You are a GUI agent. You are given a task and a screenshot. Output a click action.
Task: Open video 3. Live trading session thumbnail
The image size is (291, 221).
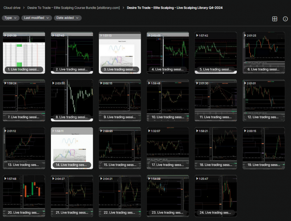(120, 53)
